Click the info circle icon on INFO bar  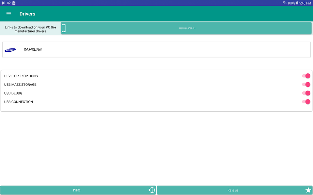coord(152,190)
